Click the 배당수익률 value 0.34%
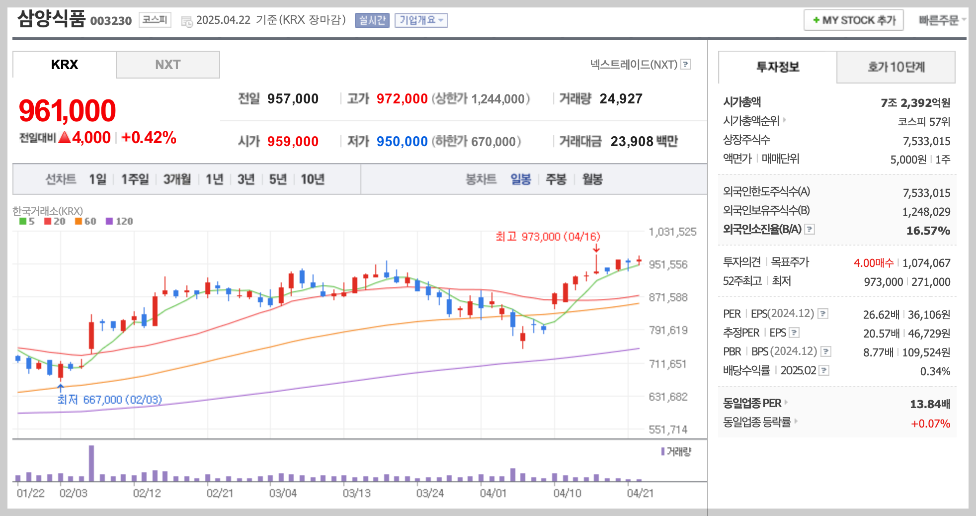The width and height of the screenshot is (976, 516). [935, 371]
